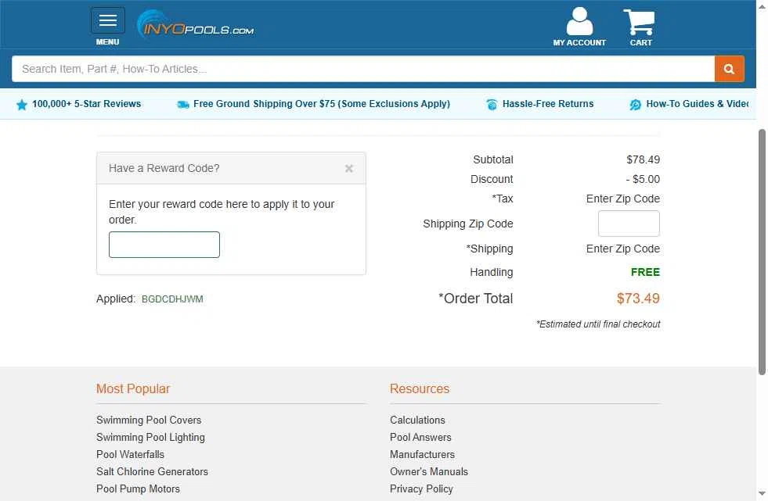Open the hamburger MENU button

[x=108, y=20]
